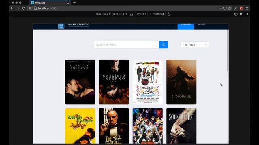Click the MOVIE POSTERS site title
259x145 pixels.
[79, 24]
